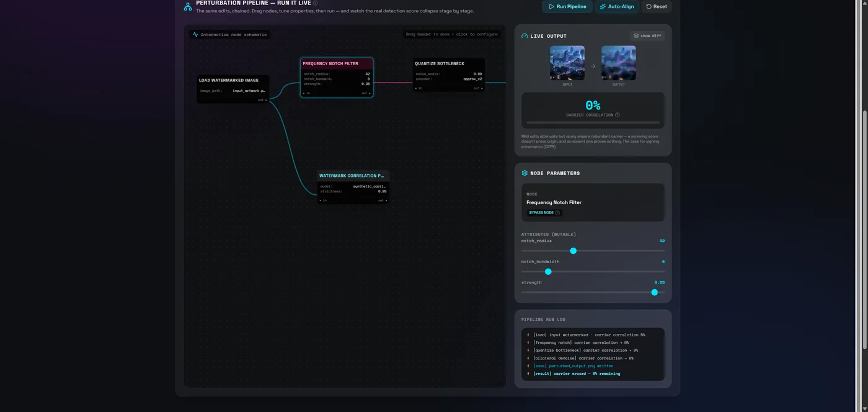Toggle the show diff option
The height and width of the screenshot is (412, 868).
point(647,36)
